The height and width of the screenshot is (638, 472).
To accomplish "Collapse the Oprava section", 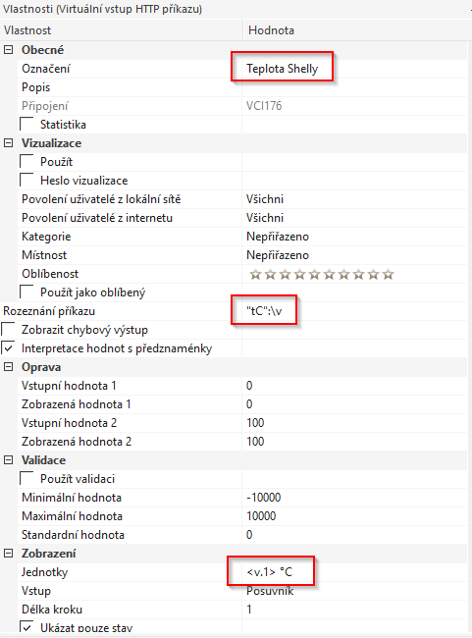I will tap(8, 367).
